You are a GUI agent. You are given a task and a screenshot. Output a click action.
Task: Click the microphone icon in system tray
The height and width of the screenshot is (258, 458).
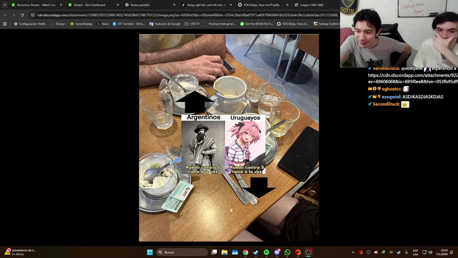pyautogui.click(x=406, y=252)
